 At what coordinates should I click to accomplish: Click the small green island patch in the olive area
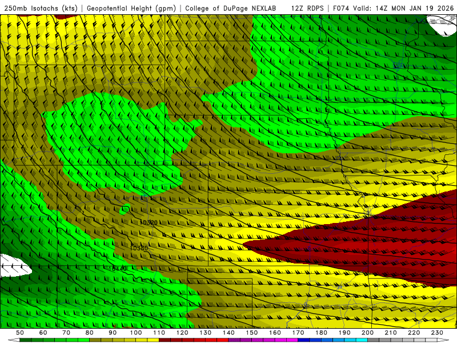[x=125, y=209]
